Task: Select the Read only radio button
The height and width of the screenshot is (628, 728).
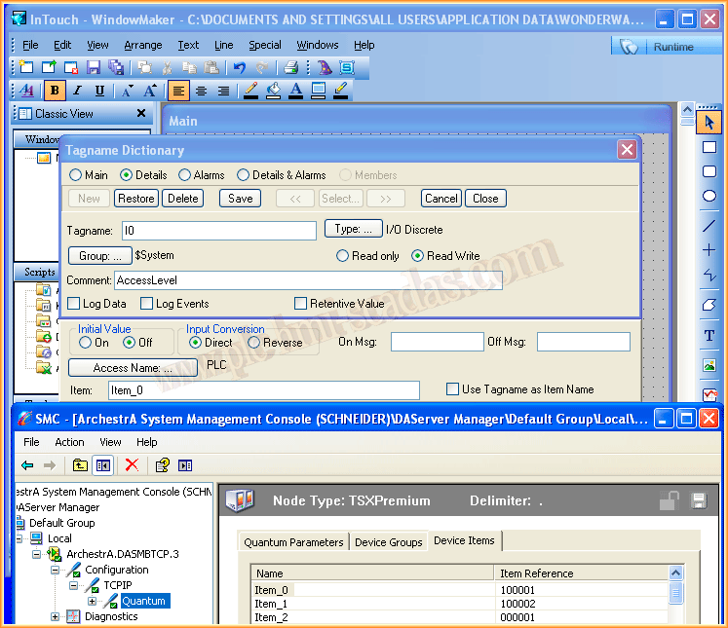Action: click(342, 256)
